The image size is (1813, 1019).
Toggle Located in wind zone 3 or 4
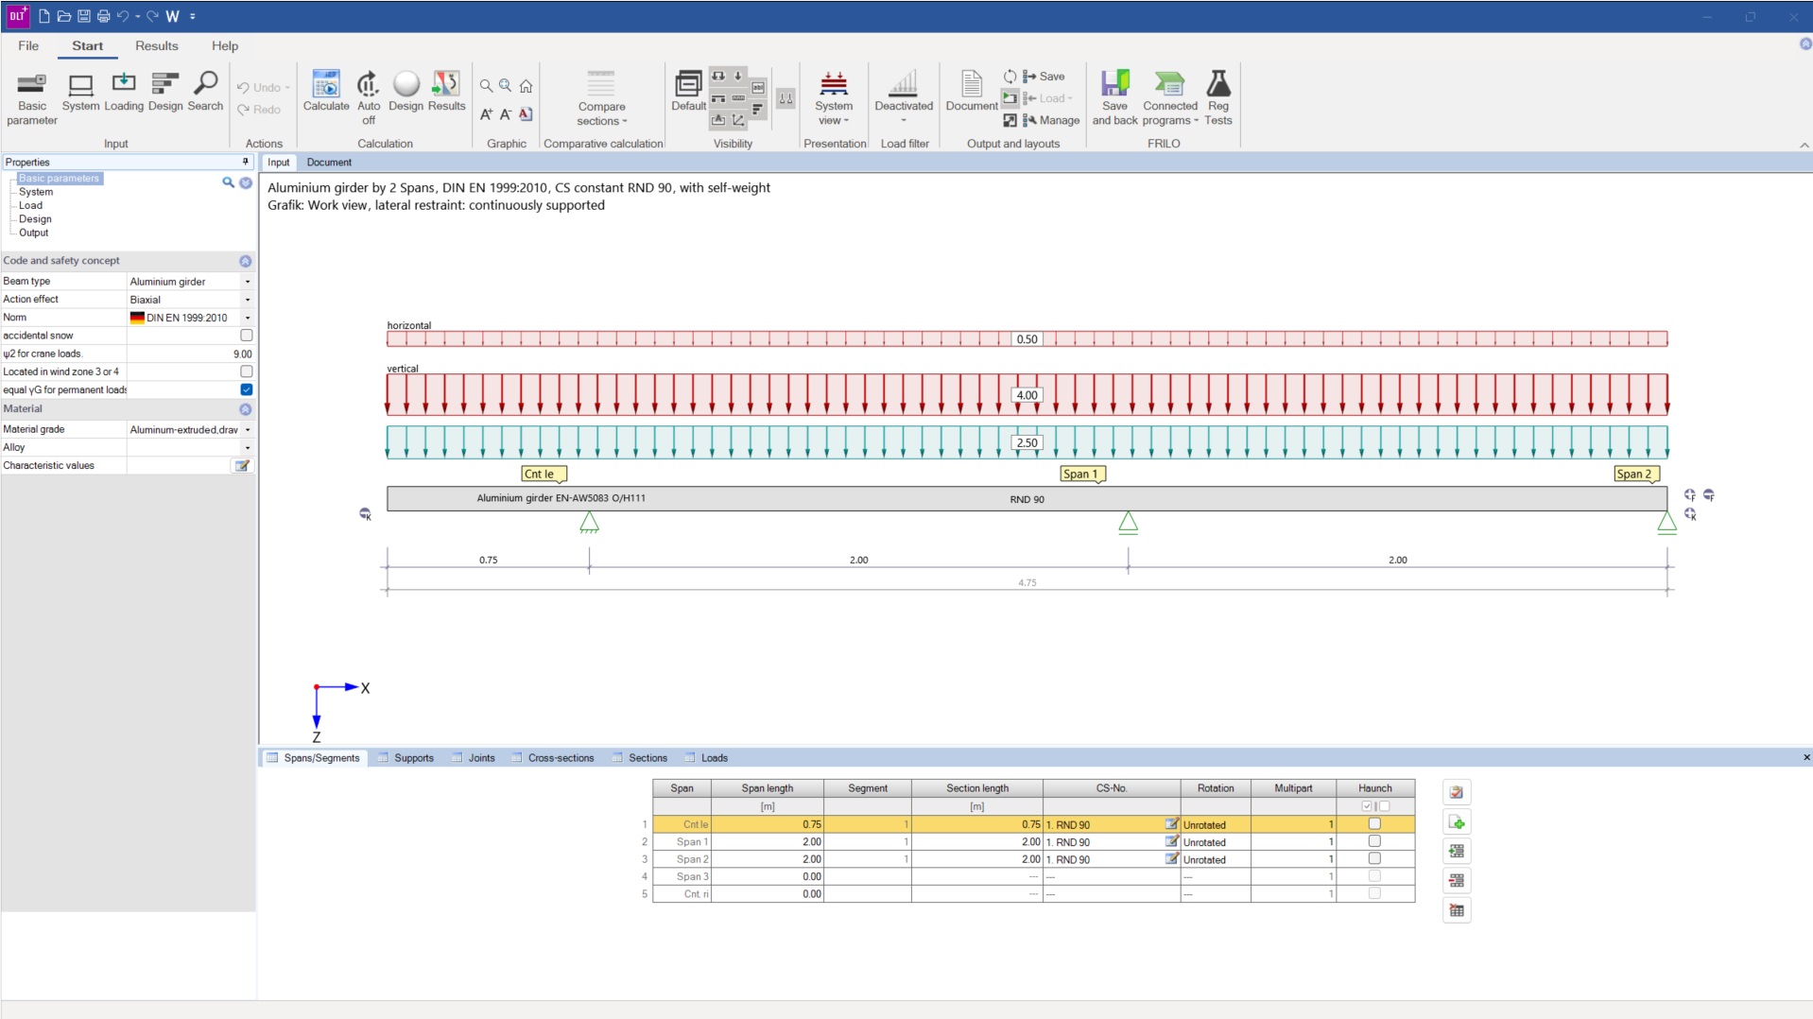(246, 371)
